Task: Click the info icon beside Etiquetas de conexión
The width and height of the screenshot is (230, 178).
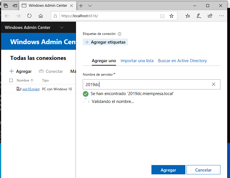Action: click(x=119, y=34)
